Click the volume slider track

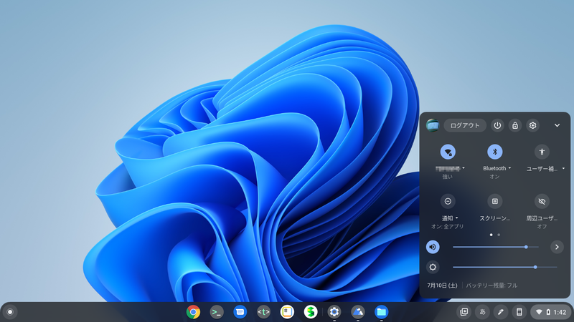pos(496,247)
